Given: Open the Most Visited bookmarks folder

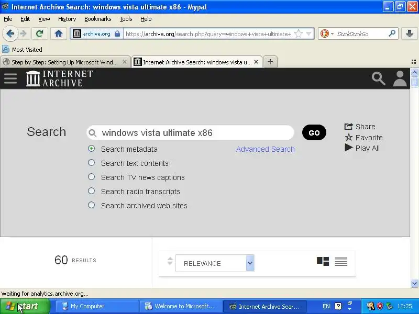Looking at the screenshot, I should (22, 50).
